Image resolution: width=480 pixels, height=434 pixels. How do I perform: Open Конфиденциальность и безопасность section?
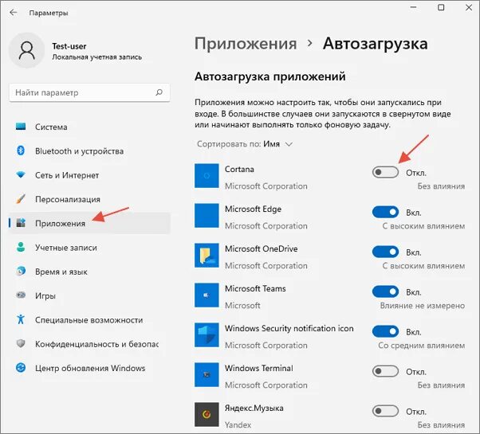tap(89, 344)
